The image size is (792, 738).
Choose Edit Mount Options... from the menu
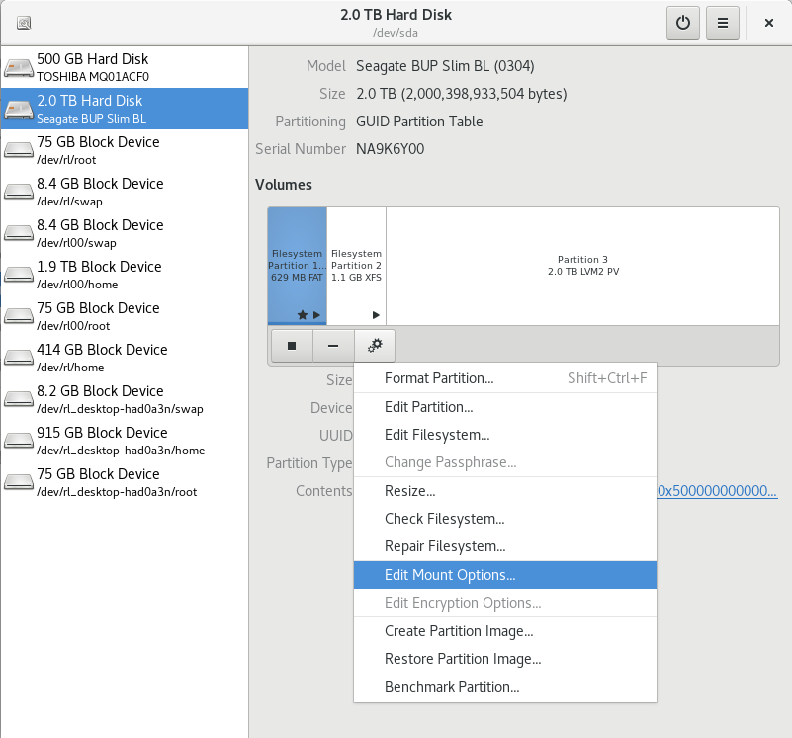click(x=505, y=575)
